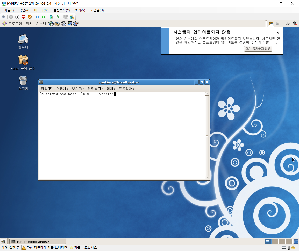Toggle the muted volume speaker icon
This screenshot has width=299, height=251.
(x=295, y=24)
